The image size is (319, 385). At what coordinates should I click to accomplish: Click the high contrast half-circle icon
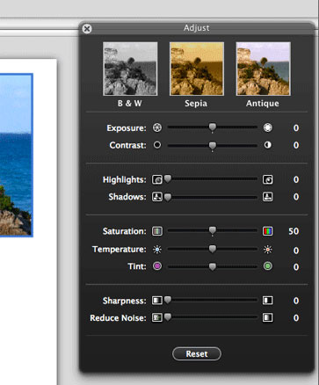click(267, 145)
